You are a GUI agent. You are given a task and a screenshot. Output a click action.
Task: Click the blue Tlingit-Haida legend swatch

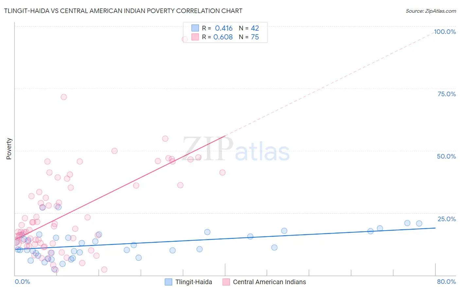168,282
